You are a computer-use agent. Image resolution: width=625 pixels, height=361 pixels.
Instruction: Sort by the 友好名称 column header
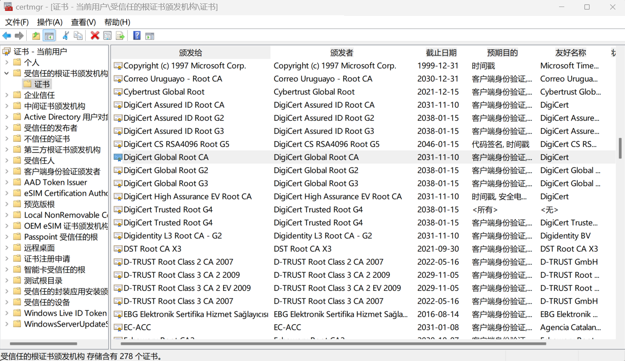(570, 53)
